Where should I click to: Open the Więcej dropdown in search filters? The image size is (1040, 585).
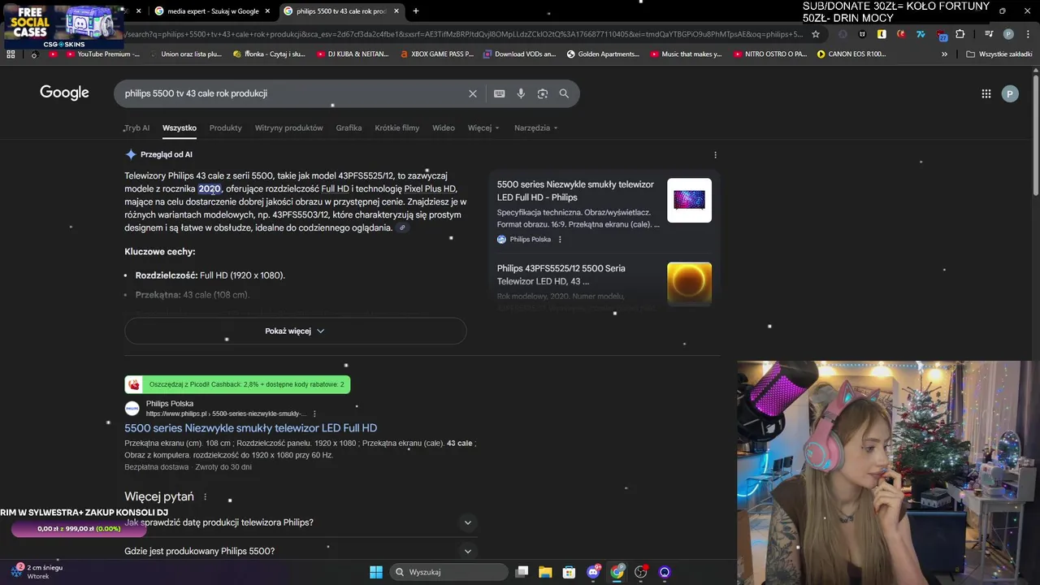pos(483,128)
